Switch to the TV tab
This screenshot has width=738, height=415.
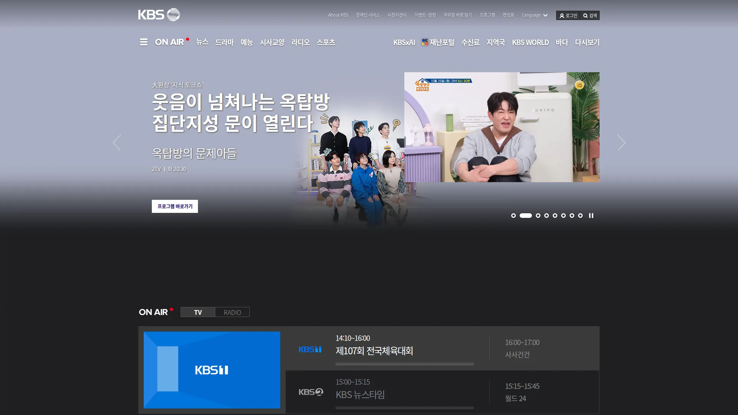(x=198, y=312)
